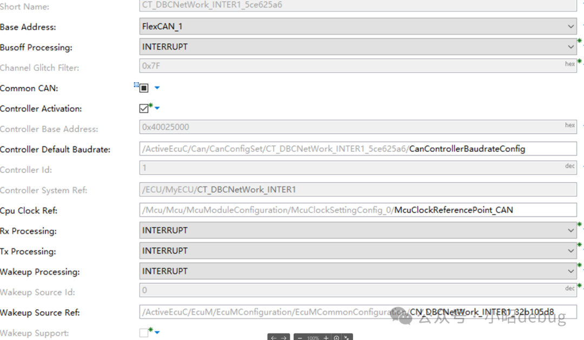
Task: Click the Short Name field
Action: 358,5
